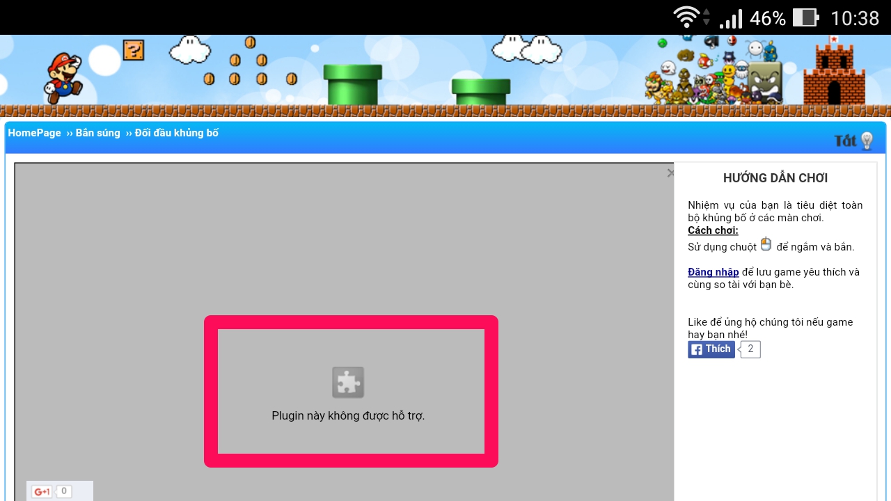Click the mouse icon in the instructions panel

pos(766,243)
